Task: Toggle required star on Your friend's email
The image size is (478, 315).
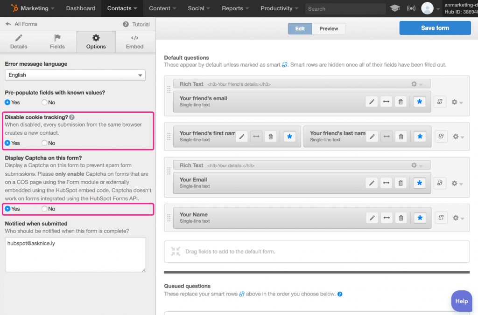Action: pyautogui.click(x=420, y=102)
